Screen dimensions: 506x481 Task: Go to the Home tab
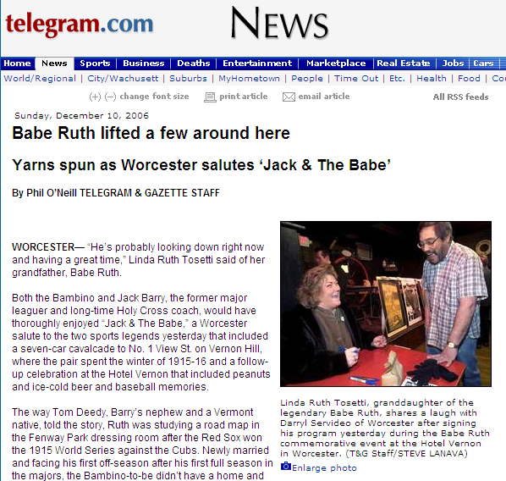18,64
